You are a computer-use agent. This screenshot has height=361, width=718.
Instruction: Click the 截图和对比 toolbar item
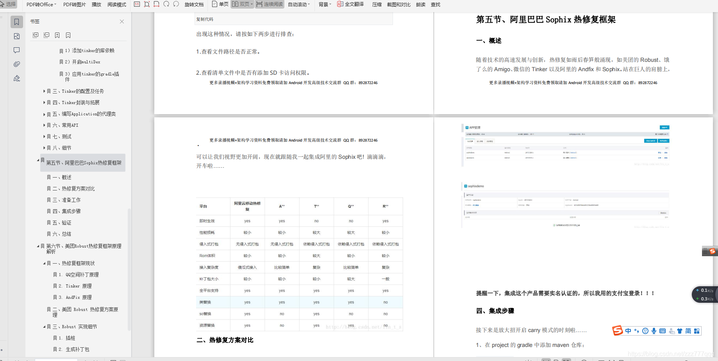[398, 5]
